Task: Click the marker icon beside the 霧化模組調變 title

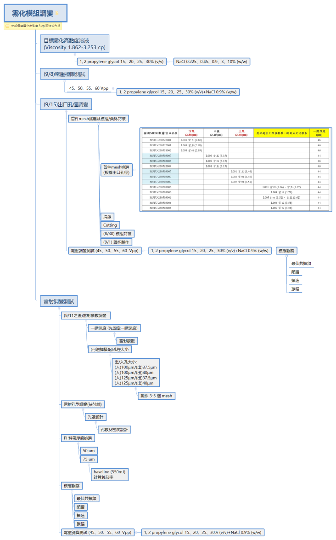Action: point(57,13)
